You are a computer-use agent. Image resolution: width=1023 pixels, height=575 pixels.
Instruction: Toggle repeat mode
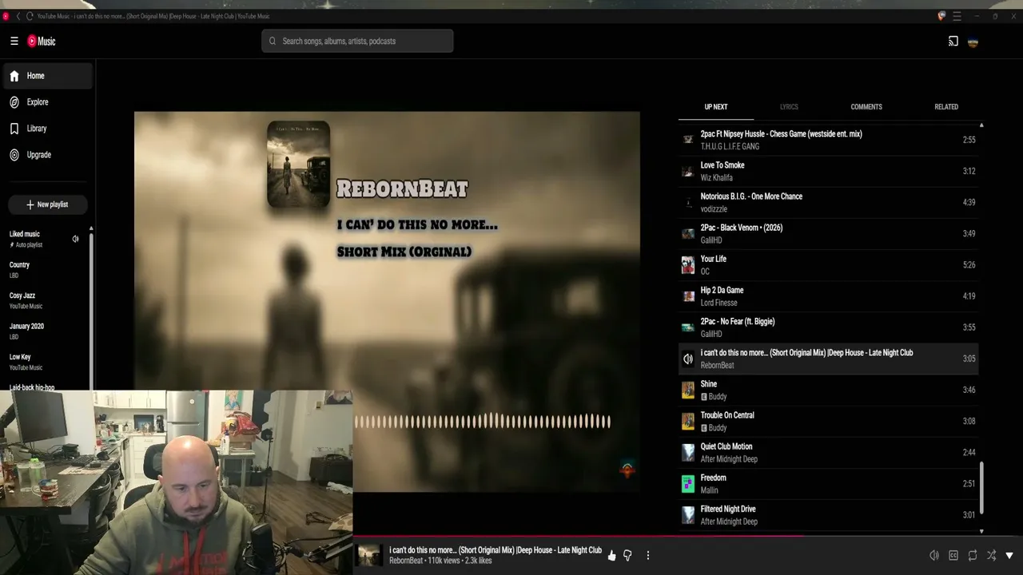[973, 555]
